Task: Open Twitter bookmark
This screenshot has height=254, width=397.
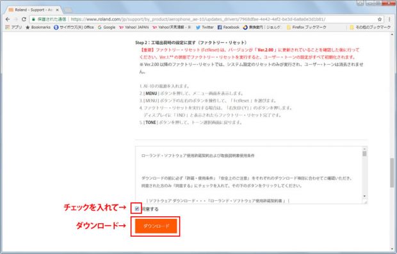Action: coord(205,27)
